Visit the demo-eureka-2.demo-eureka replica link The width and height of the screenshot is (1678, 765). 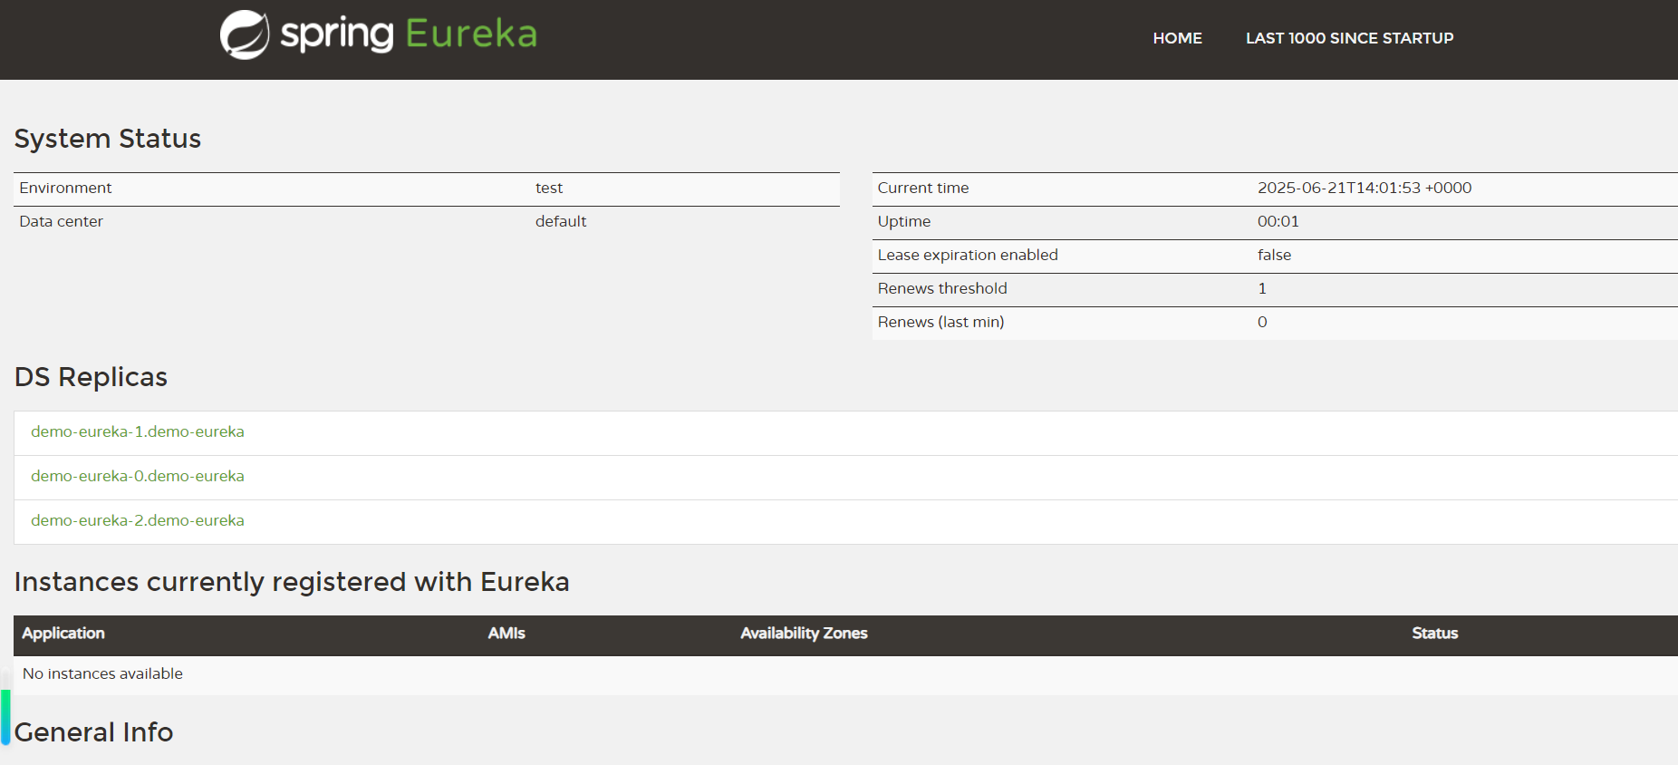[138, 520]
